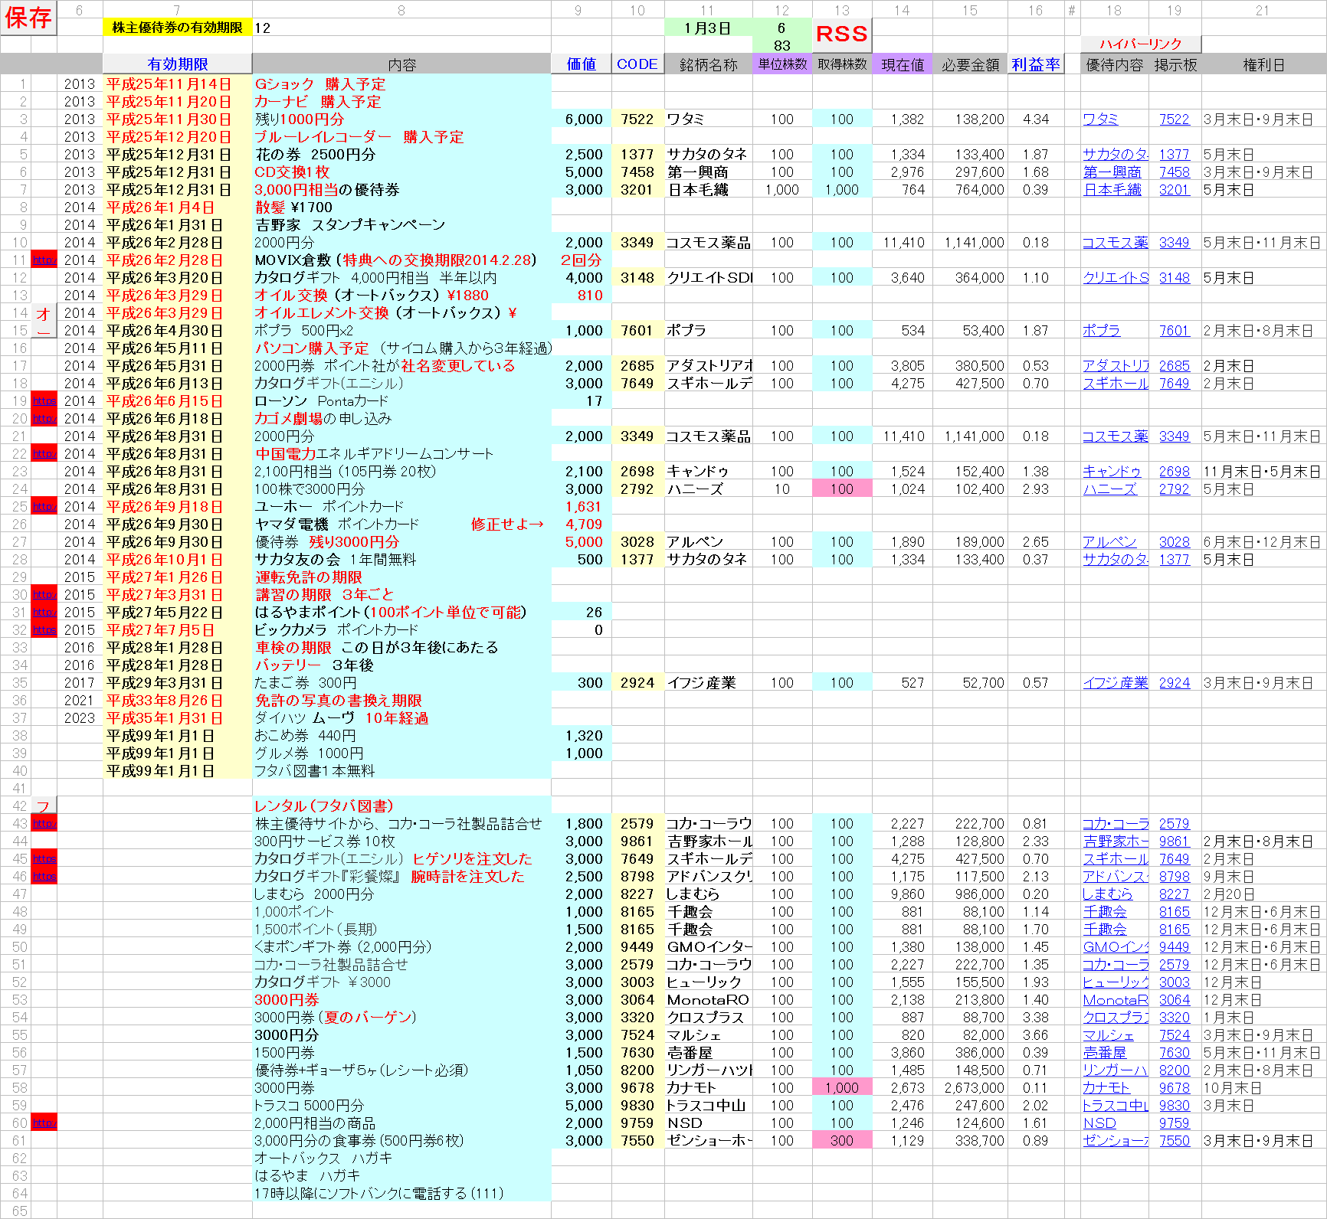Screen dimensions: 1327x1219
Task: Open the 3201 bulletin board link
Action: tap(1175, 190)
